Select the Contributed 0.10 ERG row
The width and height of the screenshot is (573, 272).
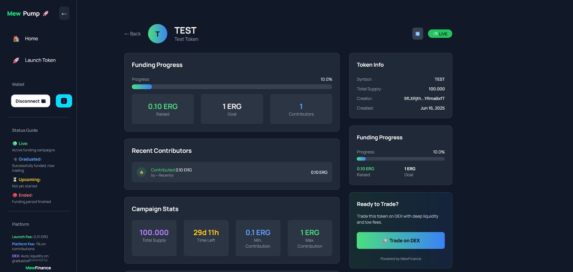point(232,172)
